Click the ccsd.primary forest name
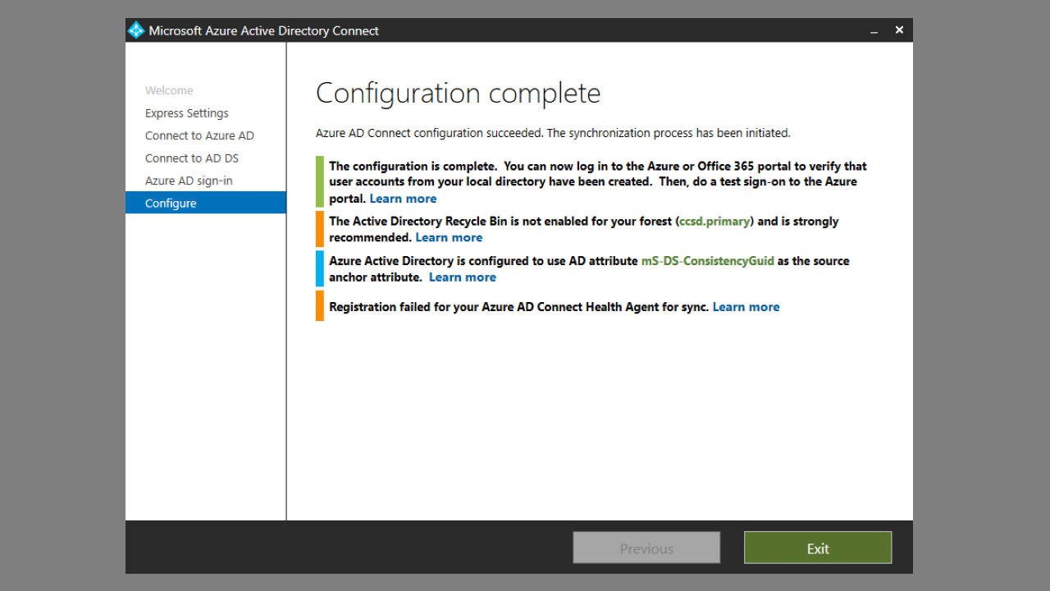Image resolution: width=1050 pixels, height=591 pixels. click(x=714, y=222)
